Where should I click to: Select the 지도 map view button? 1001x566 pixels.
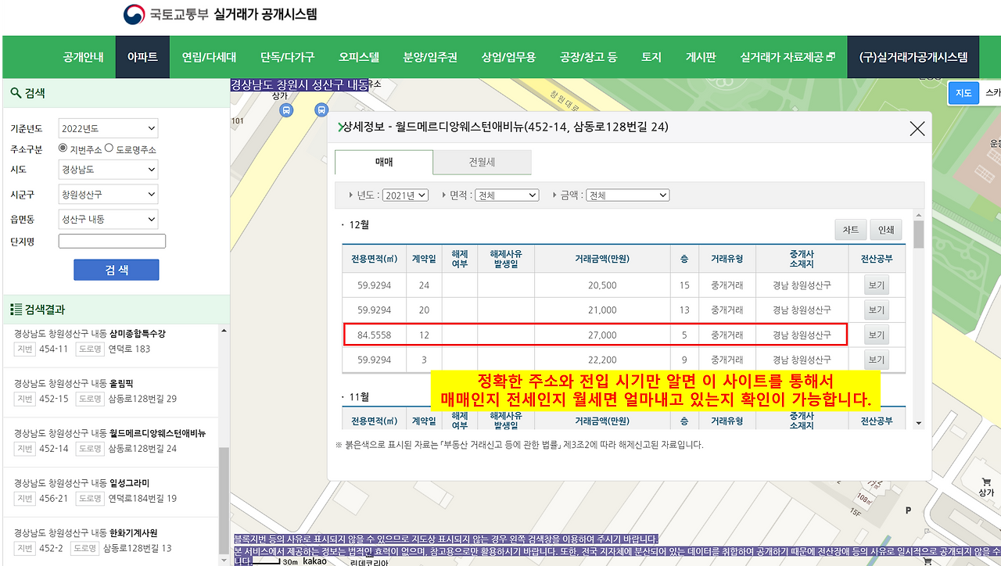(964, 92)
